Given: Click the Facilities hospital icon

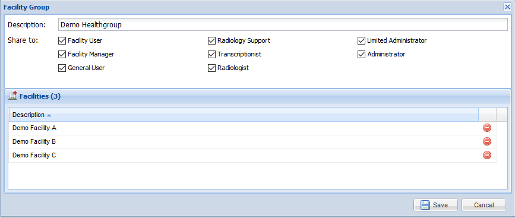Looking at the screenshot, I should 12,96.
